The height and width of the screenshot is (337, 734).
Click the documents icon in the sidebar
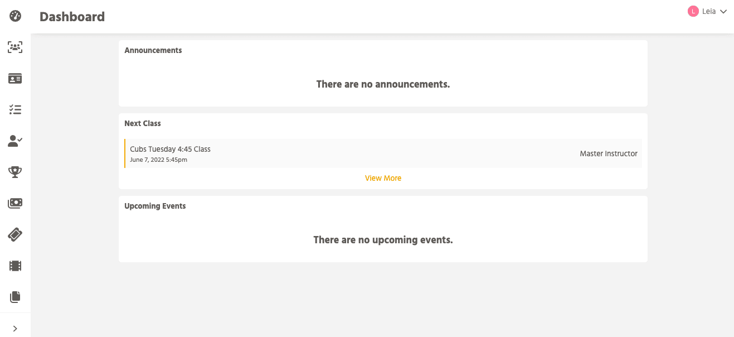tap(15, 297)
